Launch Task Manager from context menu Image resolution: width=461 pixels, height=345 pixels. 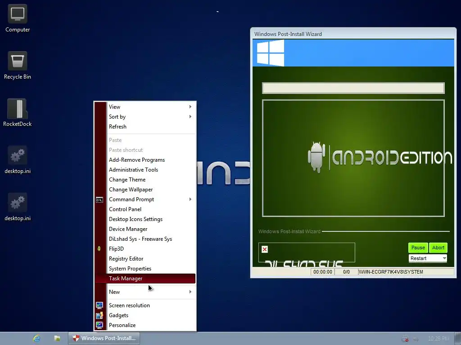[145, 279]
